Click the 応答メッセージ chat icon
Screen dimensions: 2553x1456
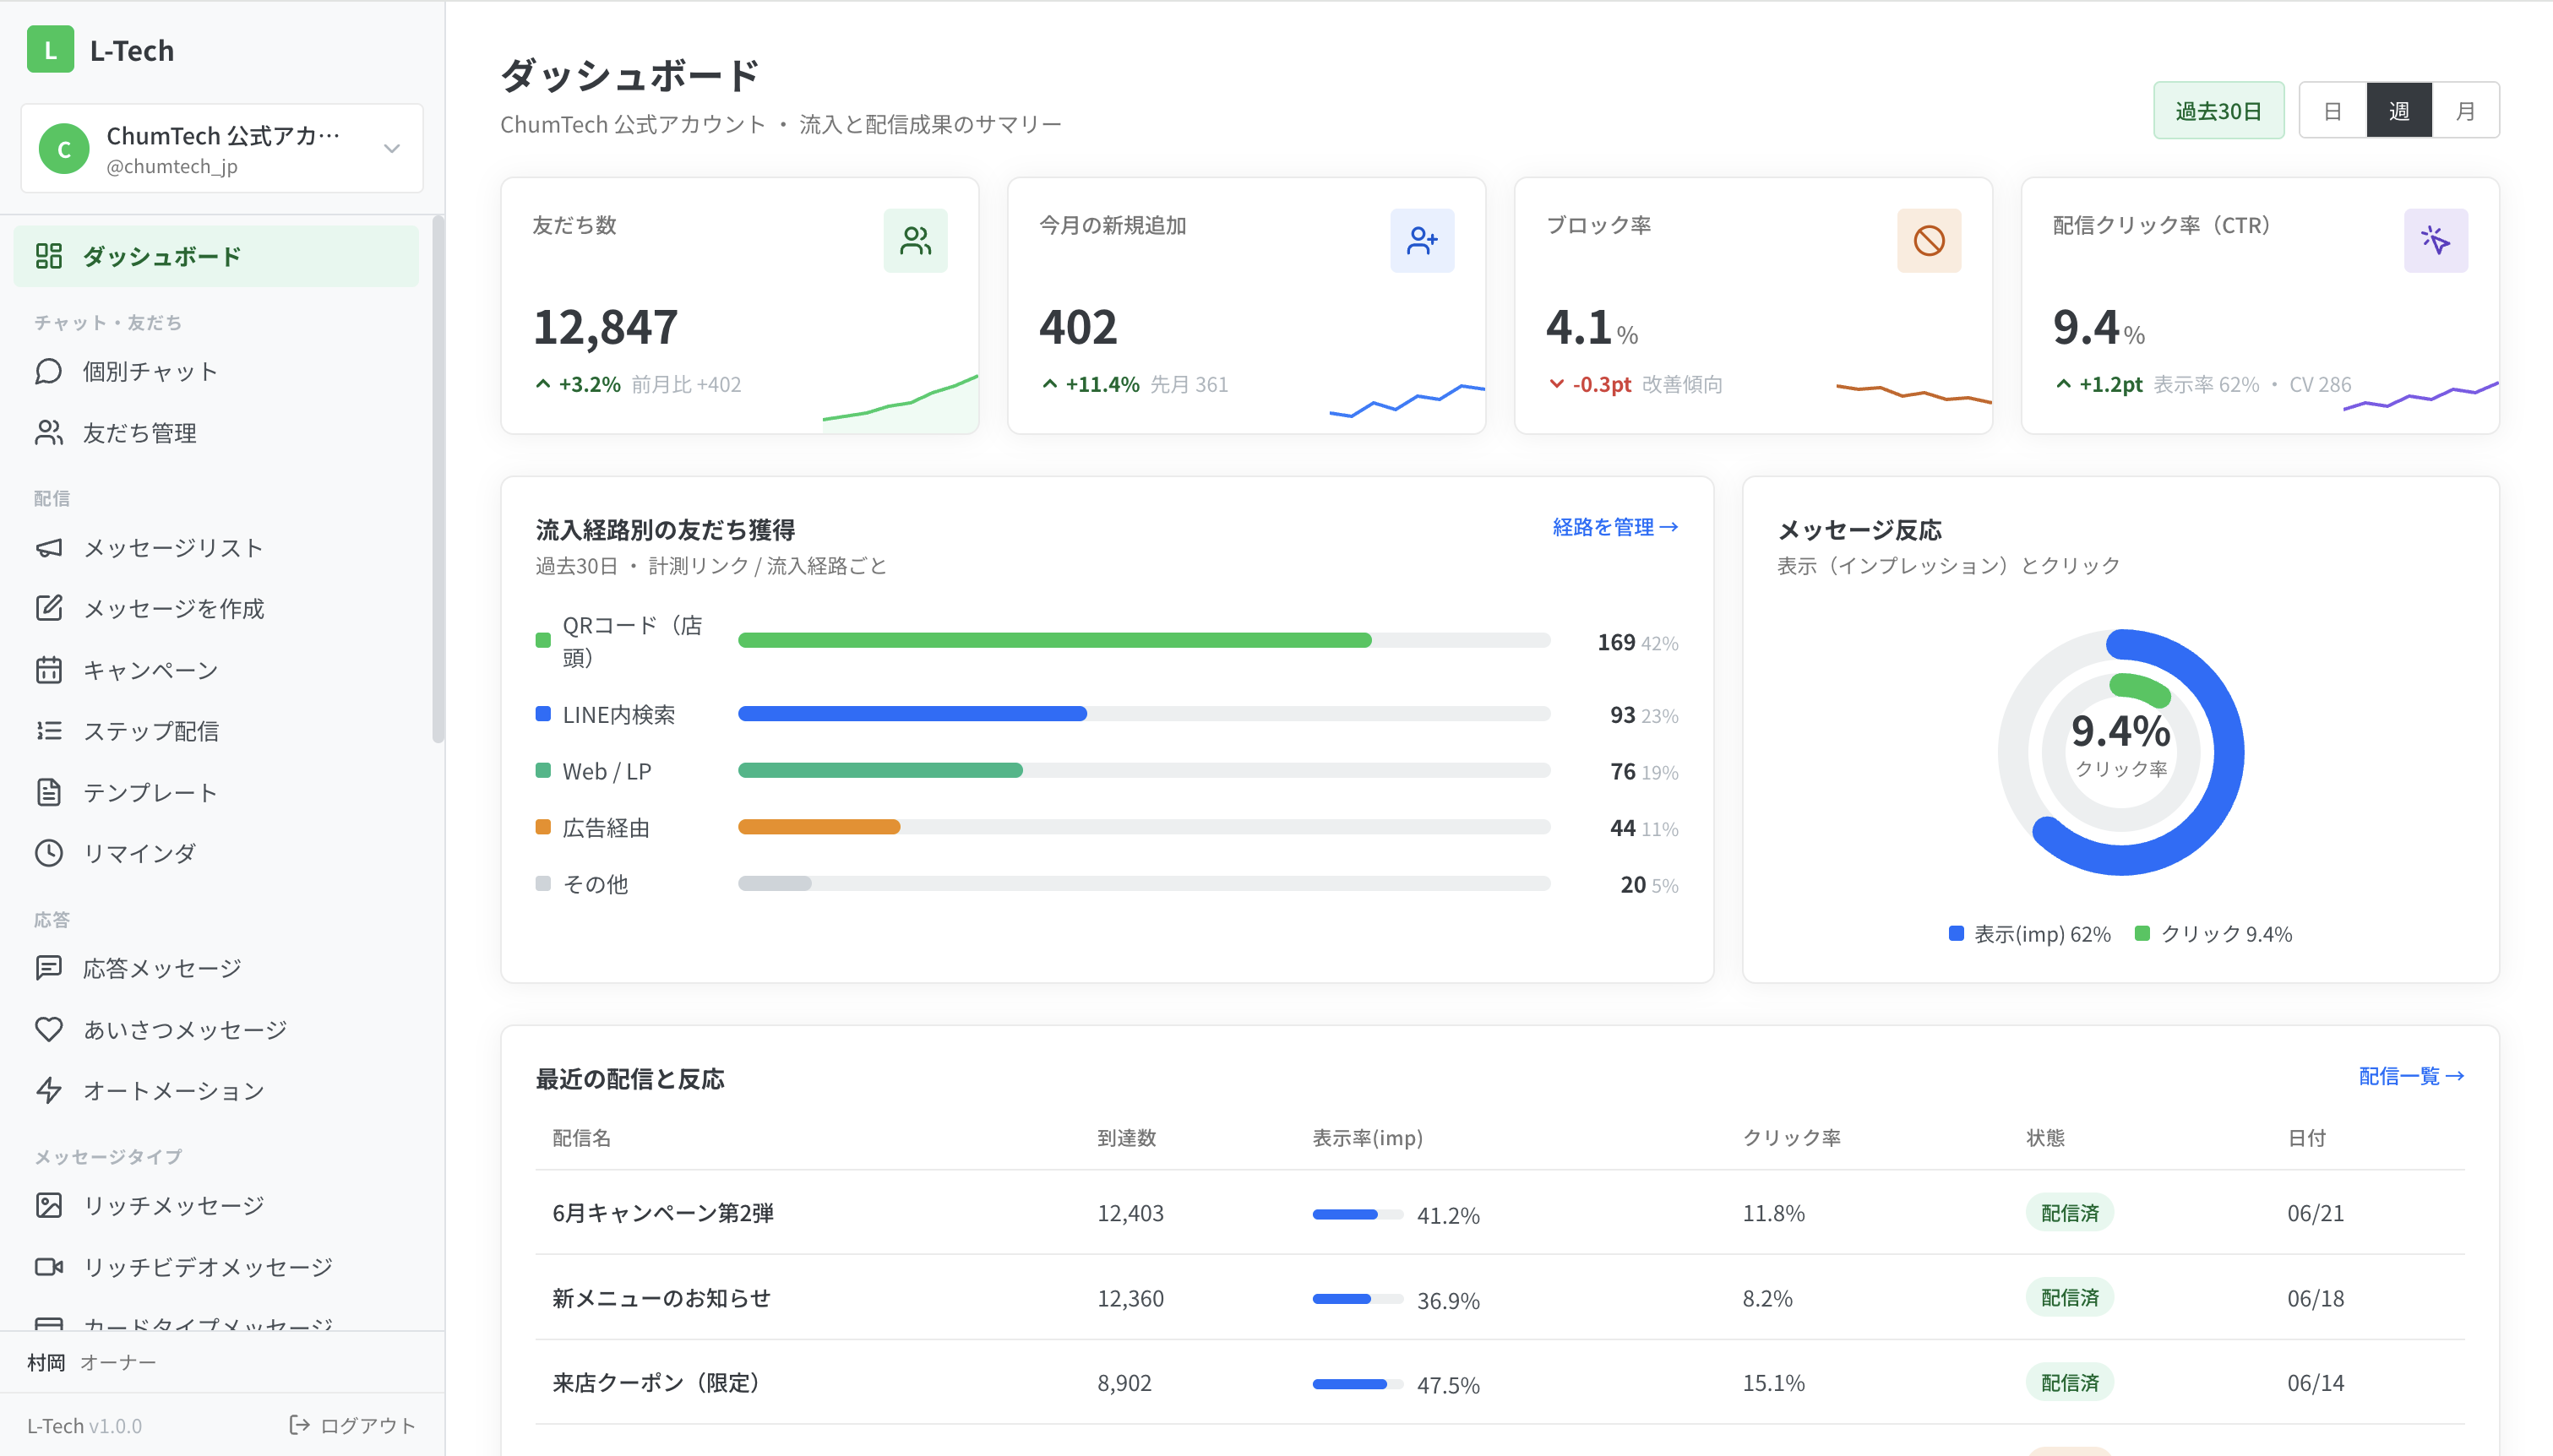[49, 967]
